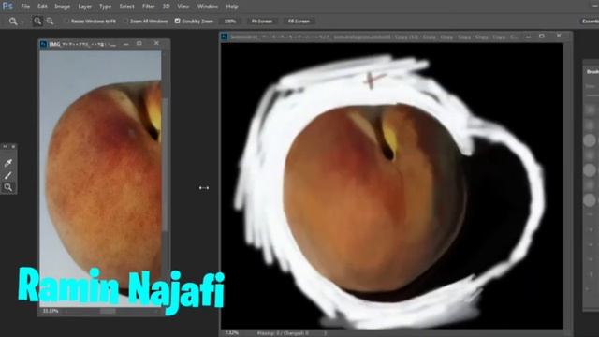Enable Resize Windows to Fit checkbox
The height and width of the screenshot is (337, 599).
point(66,22)
